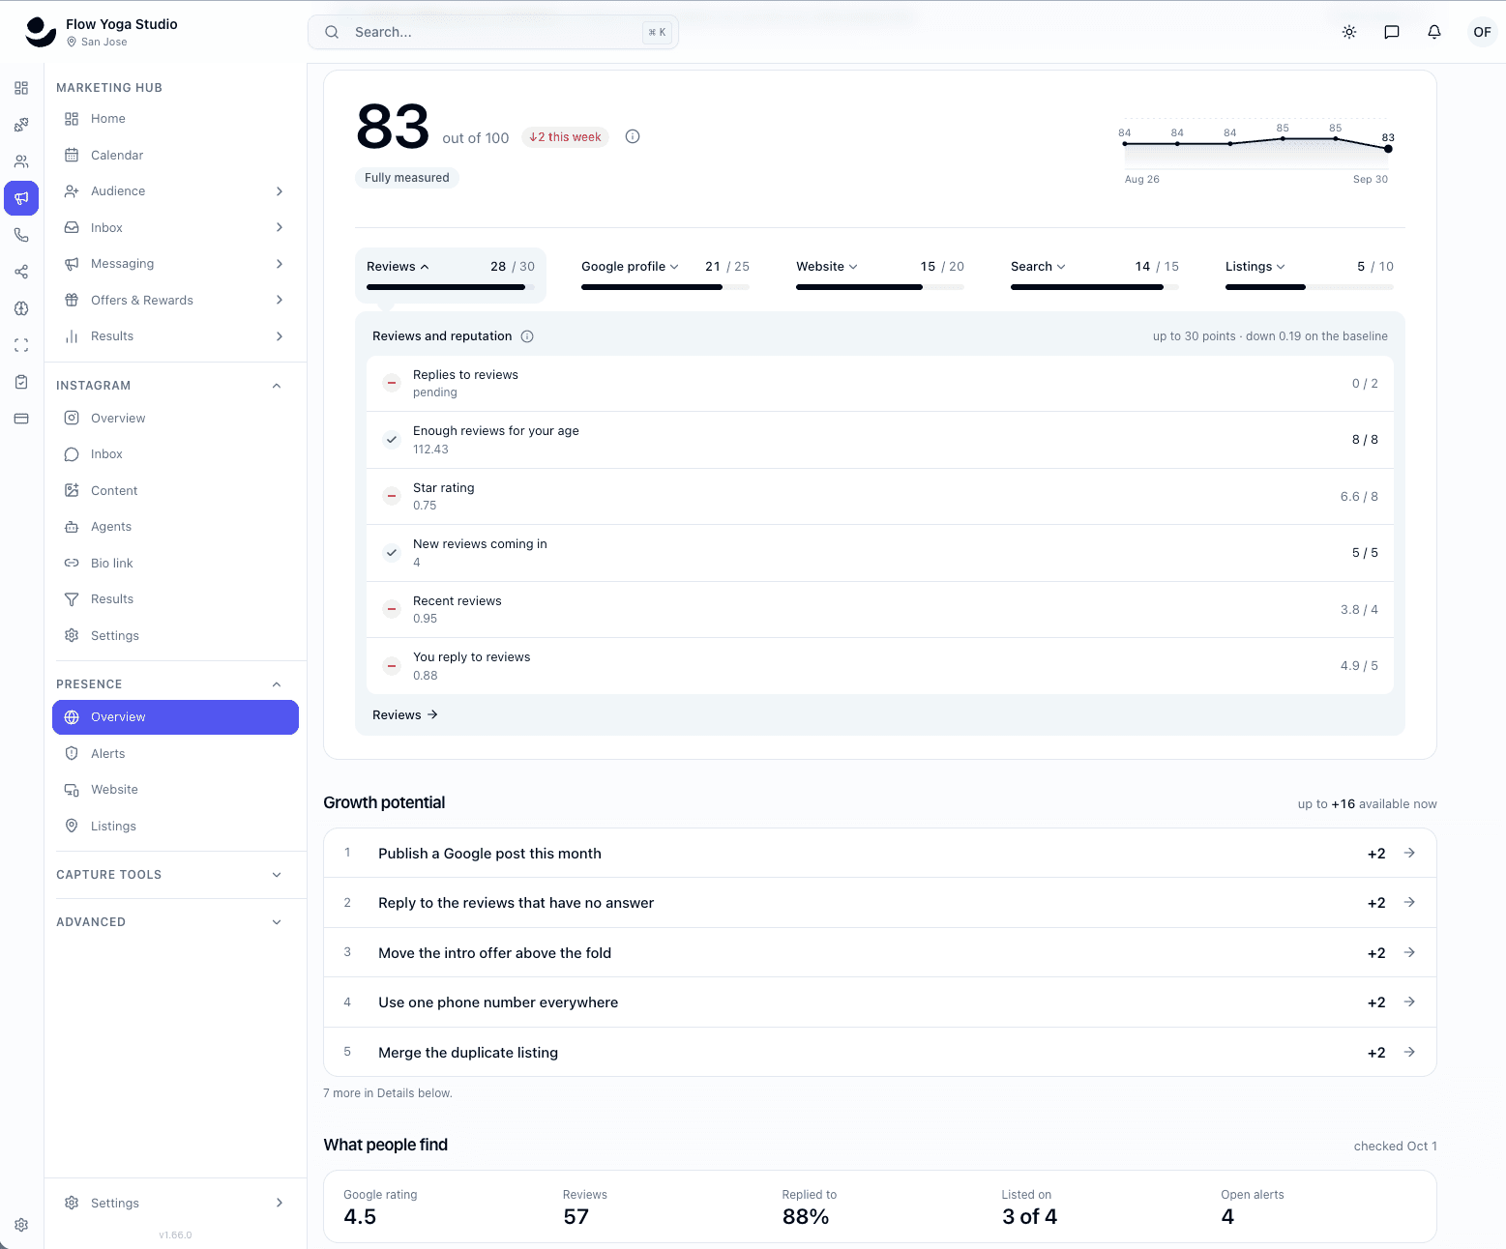Click the dashboard grid icon atop left rail
The height and width of the screenshot is (1249, 1506).
click(x=21, y=88)
